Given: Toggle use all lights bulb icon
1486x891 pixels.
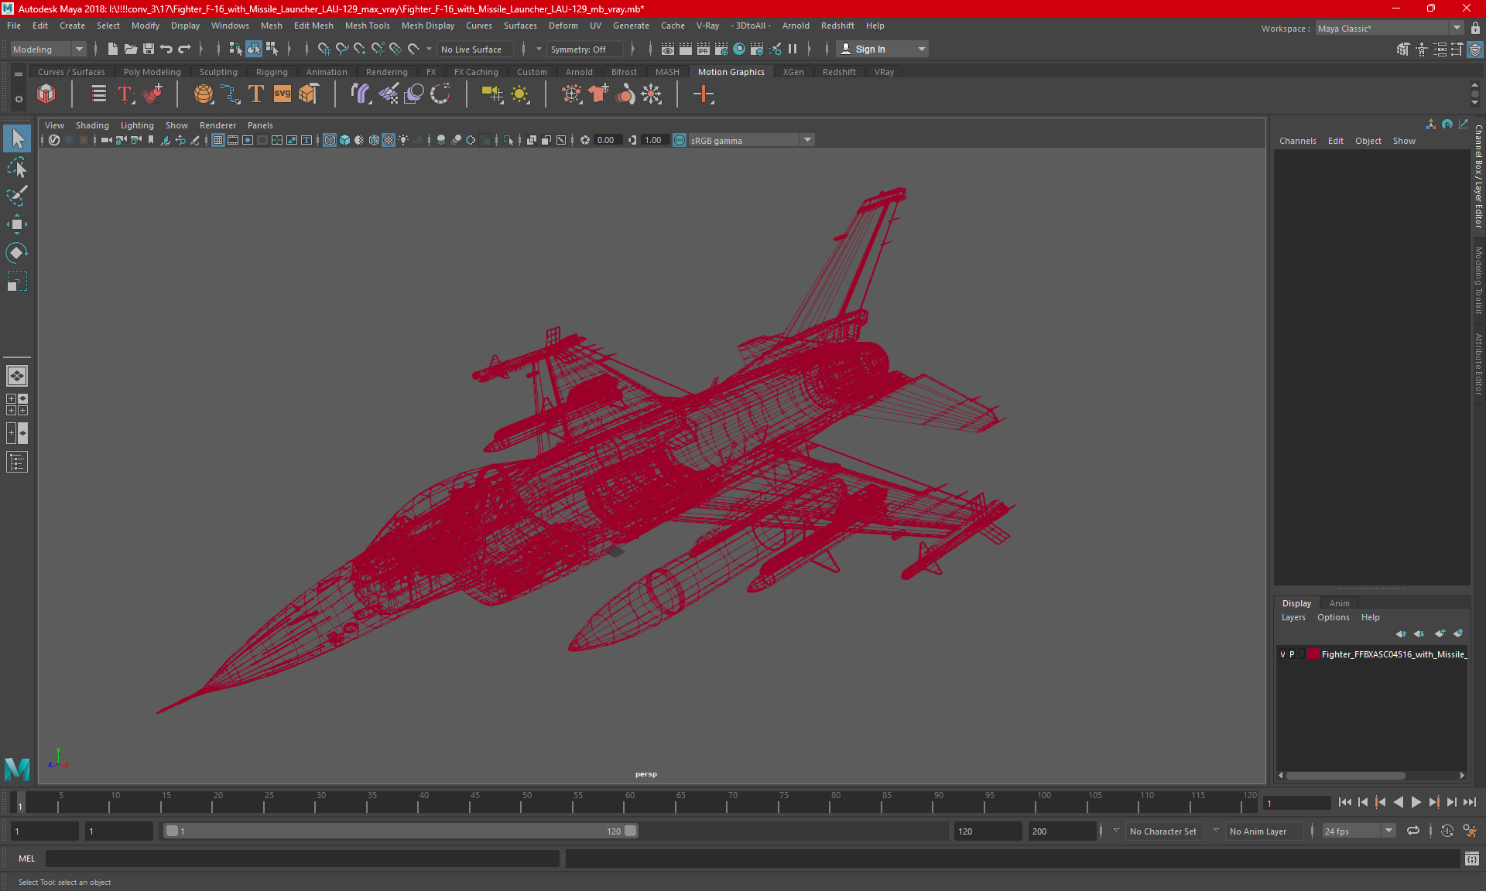Looking at the screenshot, I should (x=403, y=140).
